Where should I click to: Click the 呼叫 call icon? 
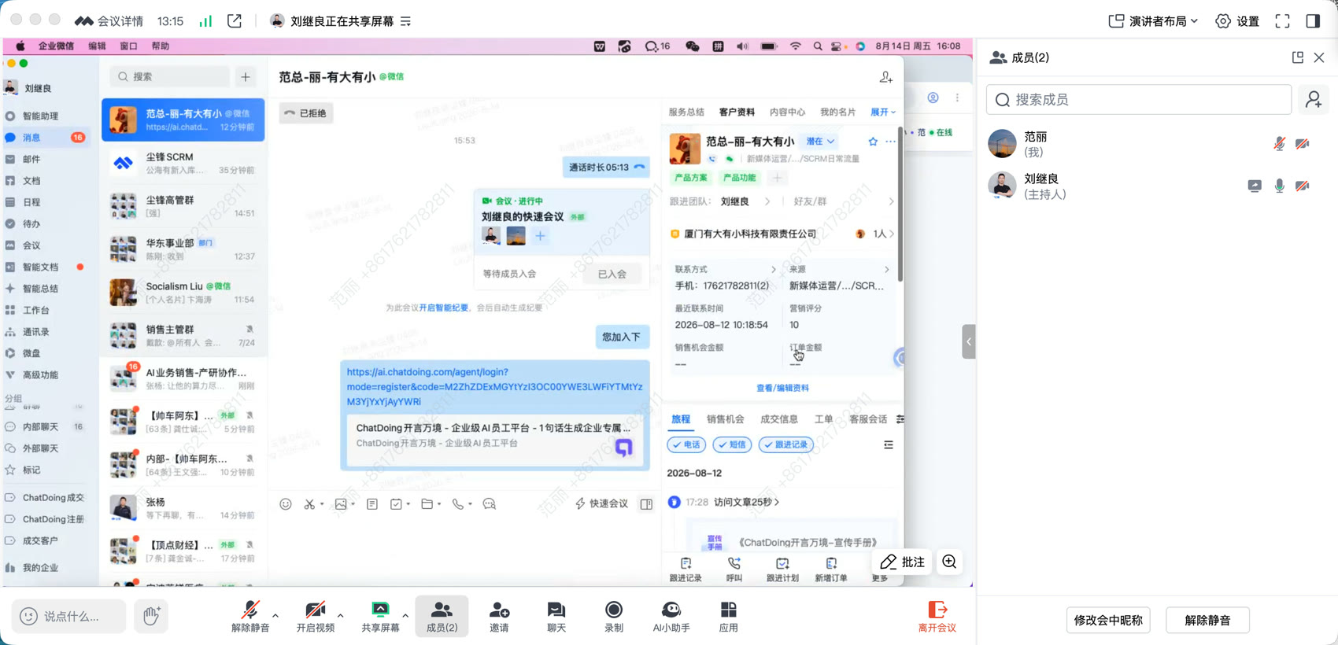point(734,569)
